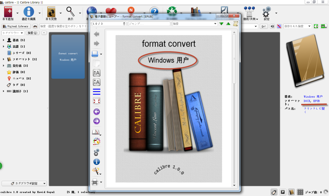
Task: Click the Go! search button
Action: click(264, 26)
